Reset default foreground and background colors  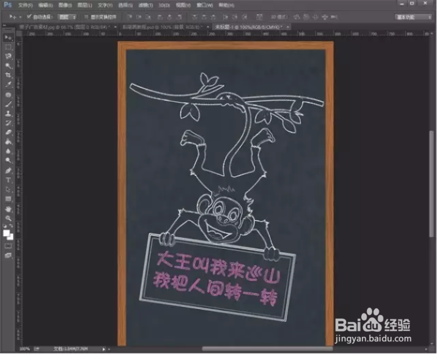coord(5,226)
